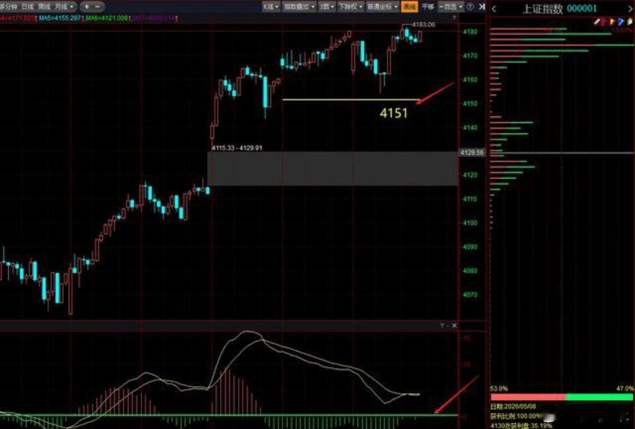Open the 下除权 ex-rights dropdown

pos(350,7)
